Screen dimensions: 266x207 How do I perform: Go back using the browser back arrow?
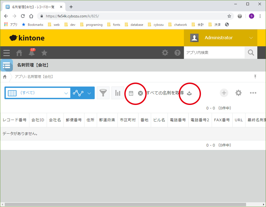tap(6, 16)
